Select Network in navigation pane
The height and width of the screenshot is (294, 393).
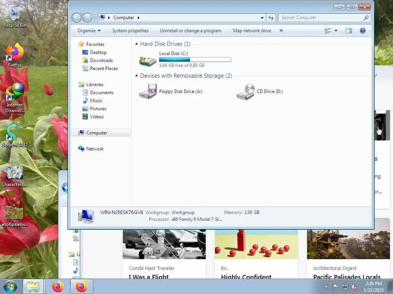coord(95,149)
